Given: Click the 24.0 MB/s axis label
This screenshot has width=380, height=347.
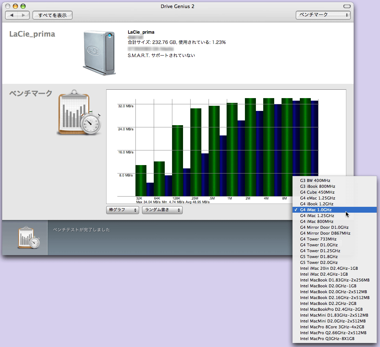Looking at the screenshot, I should 126,129.
